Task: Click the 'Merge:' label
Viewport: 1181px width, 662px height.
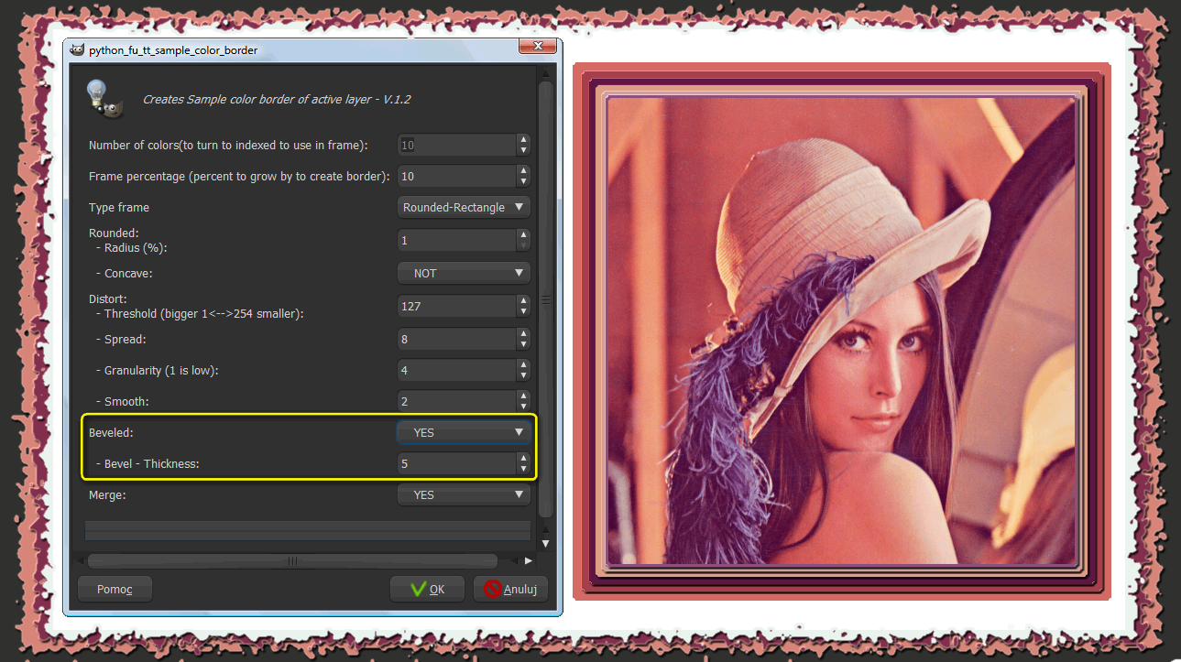Action: [107, 494]
